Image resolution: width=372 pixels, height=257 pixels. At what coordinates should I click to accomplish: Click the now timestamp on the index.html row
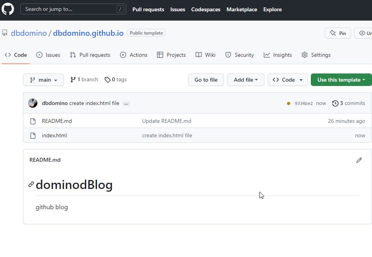[x=360, y=135]
